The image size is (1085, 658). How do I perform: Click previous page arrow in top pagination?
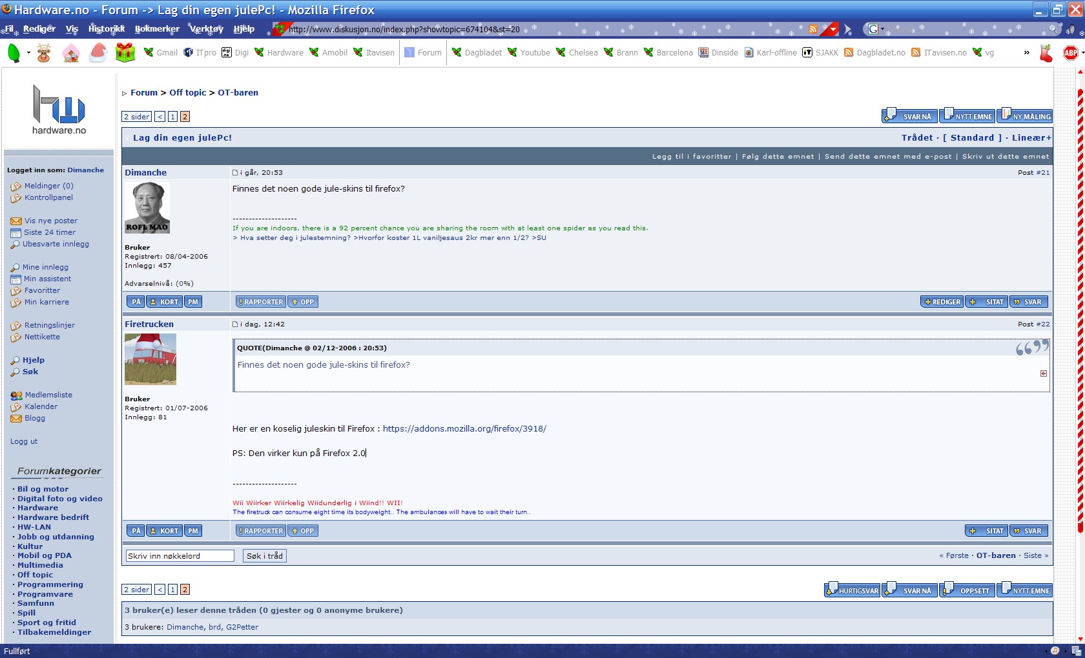160,117
